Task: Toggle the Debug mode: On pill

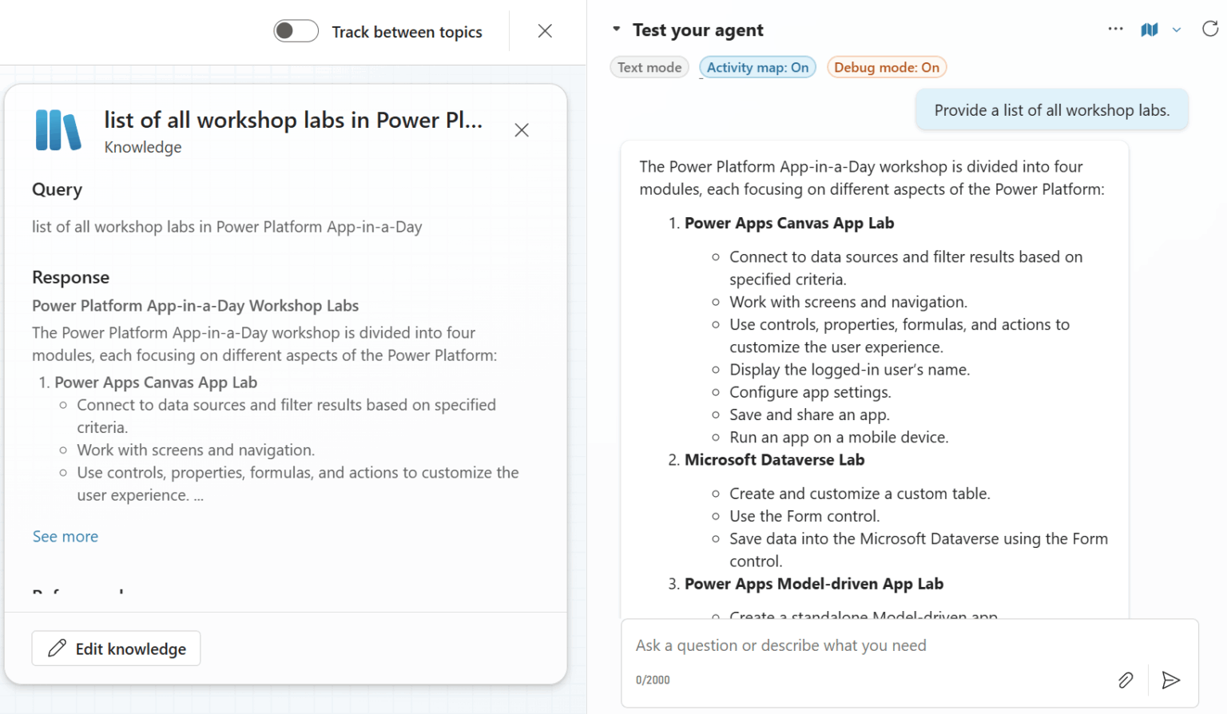Action: click(886, 68)
